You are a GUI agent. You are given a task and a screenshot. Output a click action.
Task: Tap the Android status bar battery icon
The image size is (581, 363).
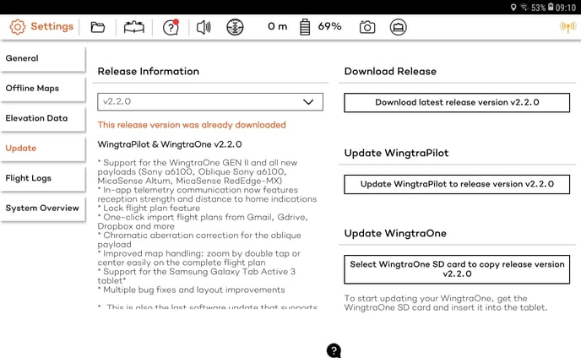[551, 7]
